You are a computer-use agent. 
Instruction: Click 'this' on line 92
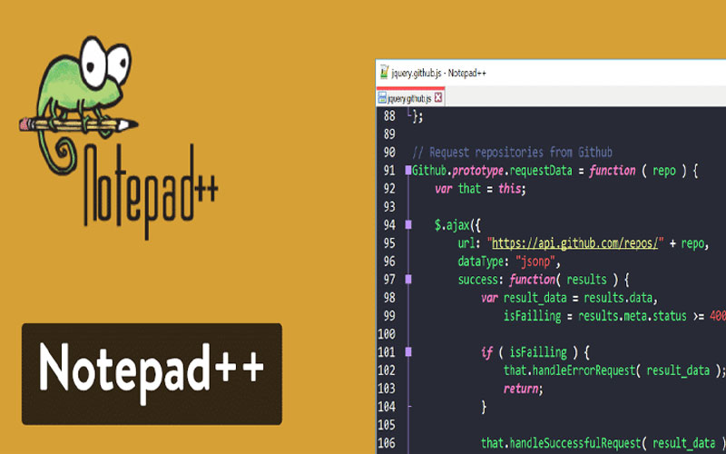(x=510, y=189)
